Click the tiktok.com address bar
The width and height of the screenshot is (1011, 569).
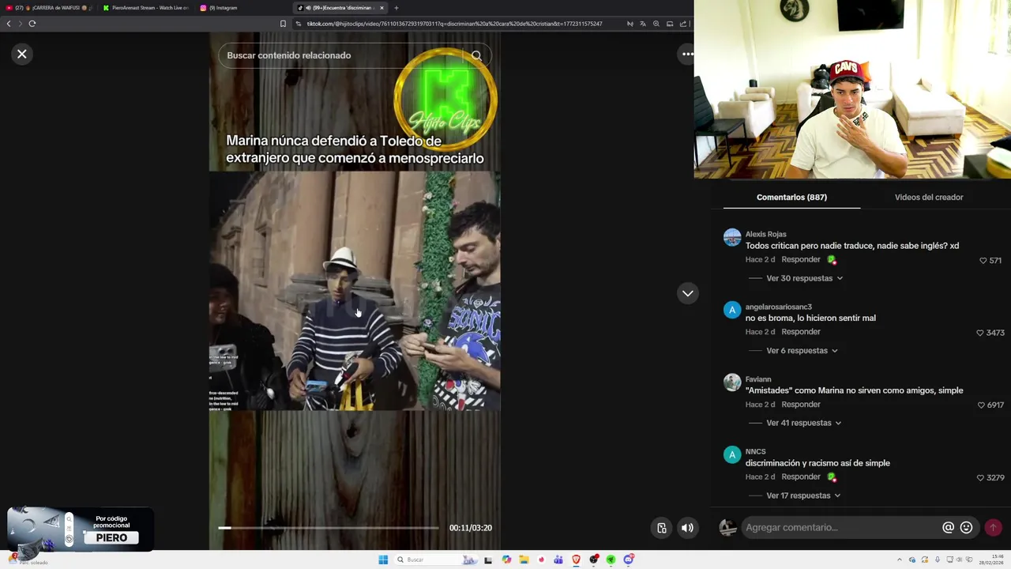tap(454, 24)
